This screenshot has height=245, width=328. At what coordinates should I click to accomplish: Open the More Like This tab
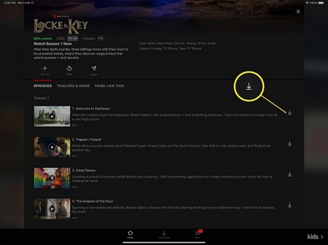coord(109,86)
